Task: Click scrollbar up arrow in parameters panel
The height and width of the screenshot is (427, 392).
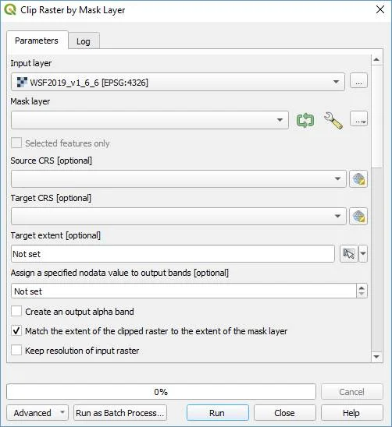Action: click(376, 59)
